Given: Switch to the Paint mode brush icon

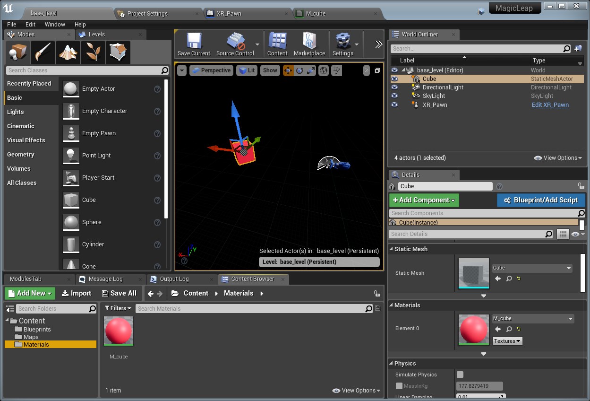Looking at the screenshot, I should (x=43, y=52).
